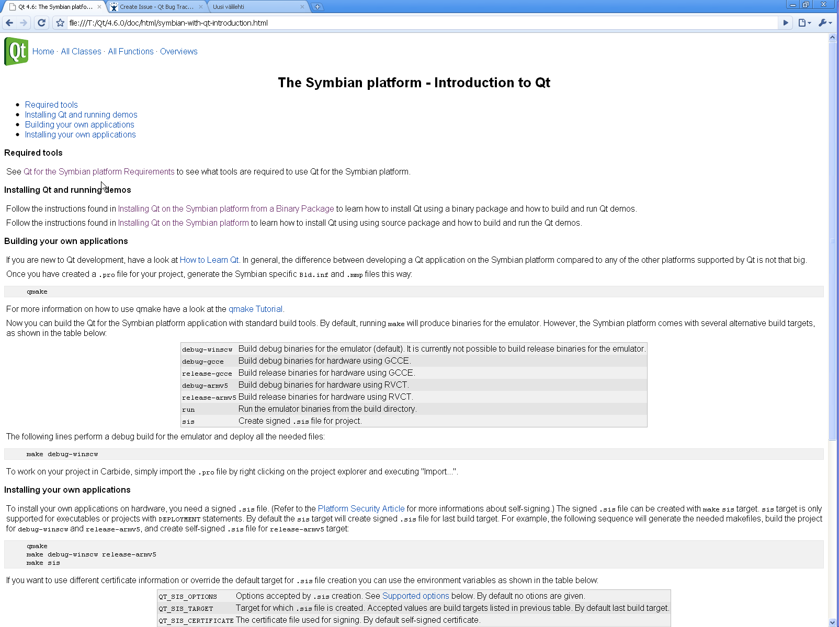
Task: Switch to the Create Issue Qt Bug Tracker tab
Action: [156, 7]
